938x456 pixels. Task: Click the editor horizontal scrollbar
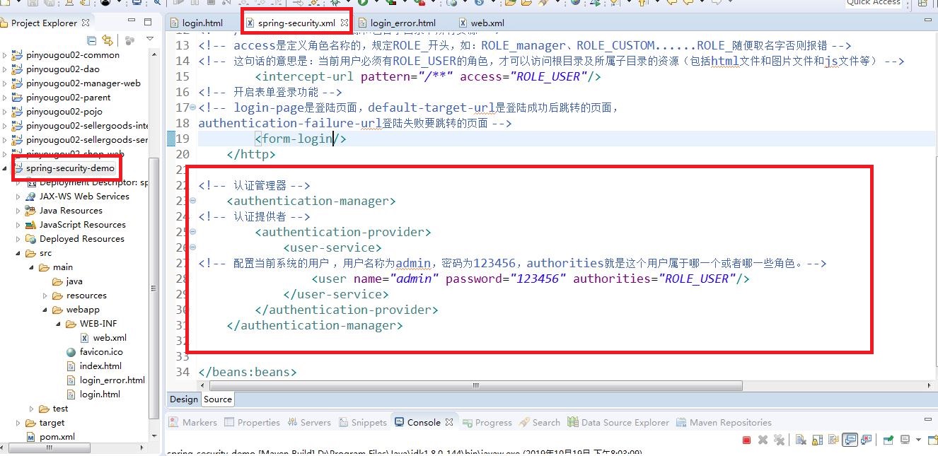pyautogui.click(x=477, y=386)
